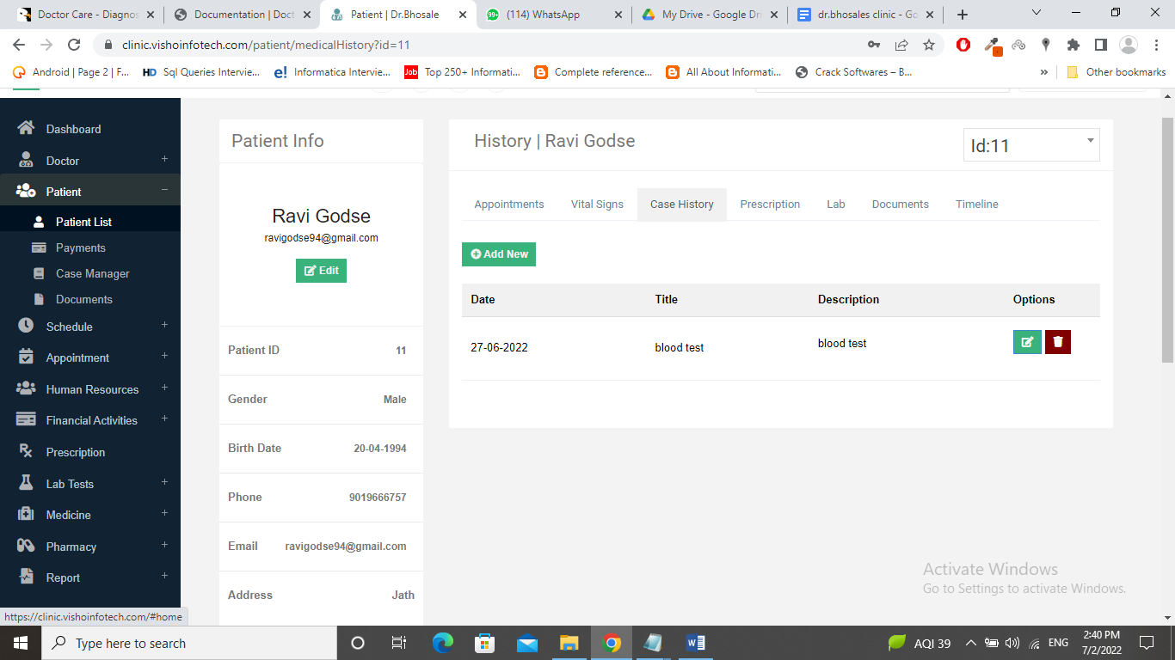Image resolution: width=1175 pixels, height=660 pixels.
Task: Click the red delete trash icon
Action: click(x=1058, y=342)
